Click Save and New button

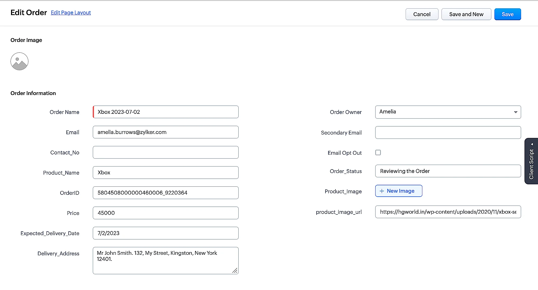[466, 14]
